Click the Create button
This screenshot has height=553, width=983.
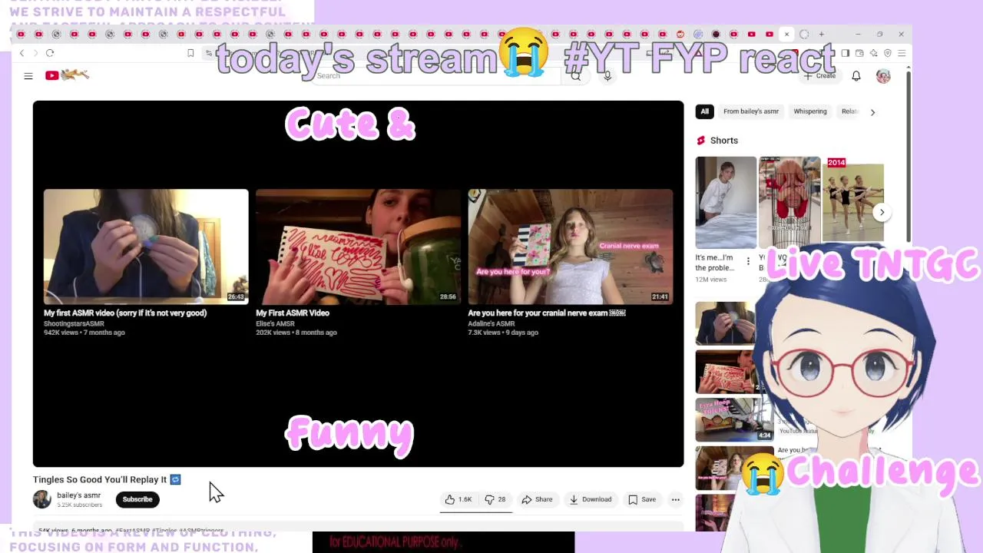[819, 76]
